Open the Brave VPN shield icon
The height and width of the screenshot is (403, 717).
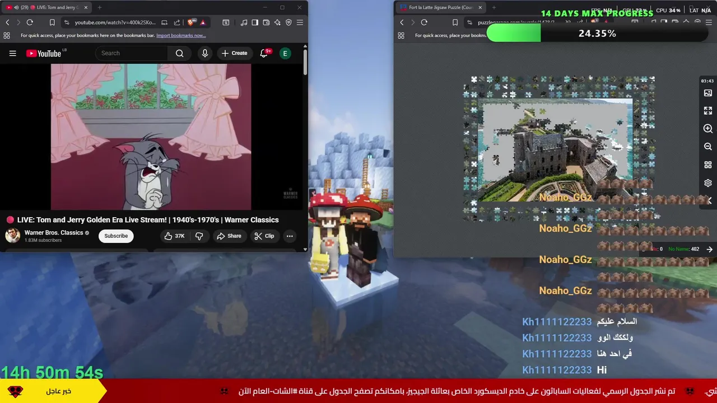[x=288, y=22]
